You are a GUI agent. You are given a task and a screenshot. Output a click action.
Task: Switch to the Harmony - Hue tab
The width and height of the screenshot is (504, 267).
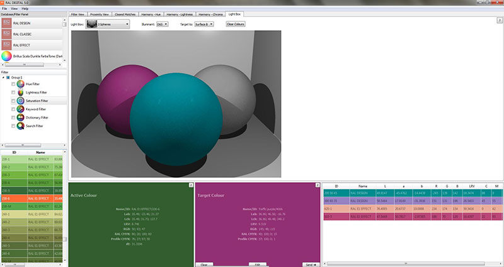(151, 14)
